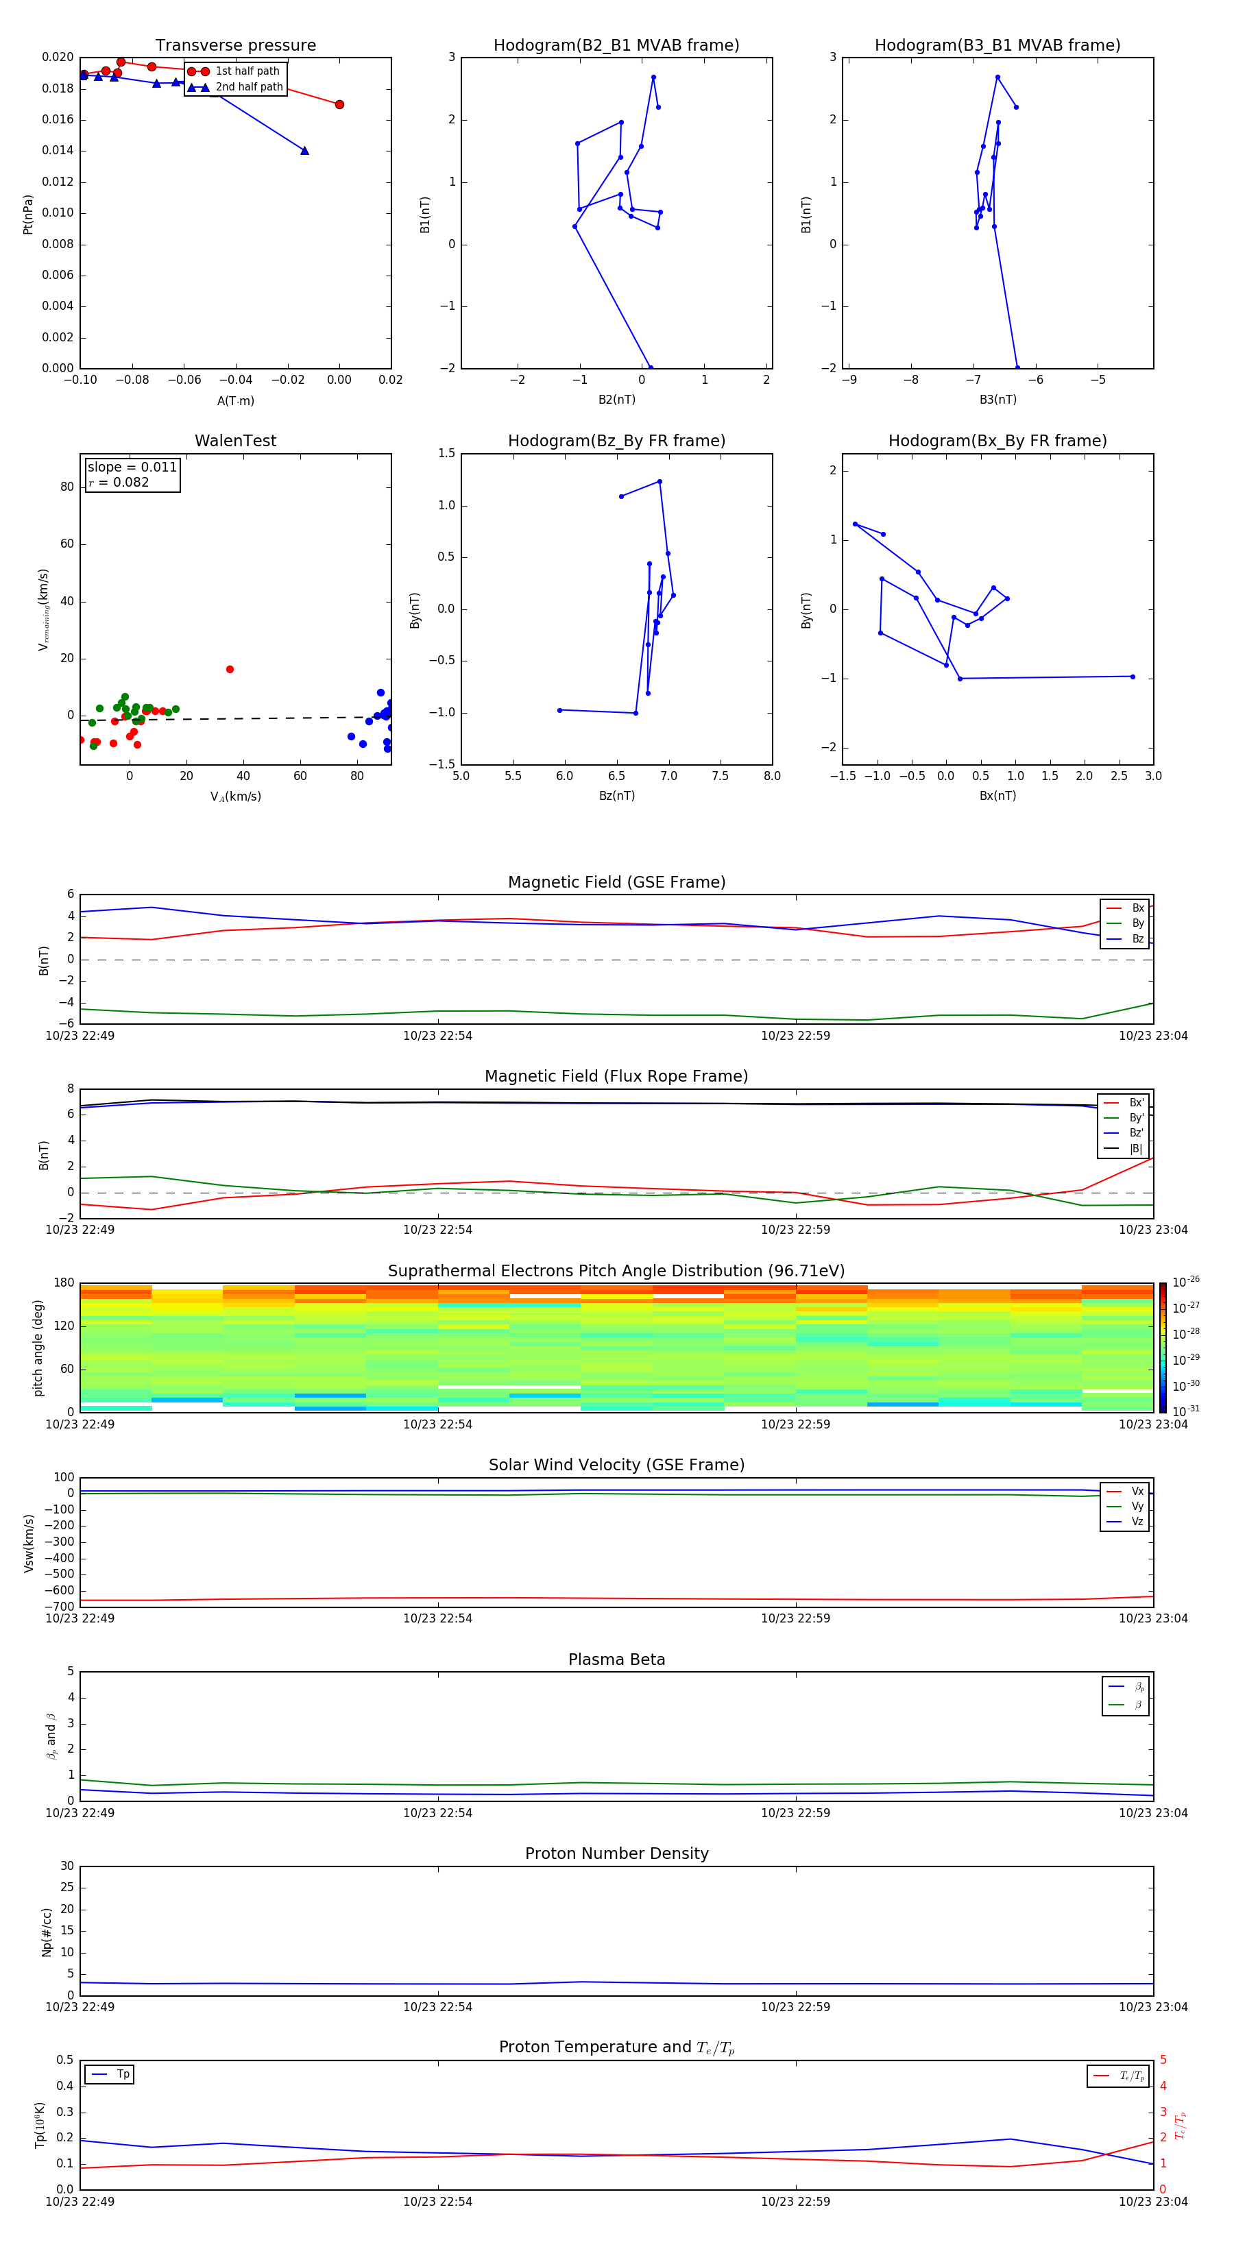
Task: Click the '10/23 22:59' tick under Plasma Beta plot
Action: [796, 1813]
